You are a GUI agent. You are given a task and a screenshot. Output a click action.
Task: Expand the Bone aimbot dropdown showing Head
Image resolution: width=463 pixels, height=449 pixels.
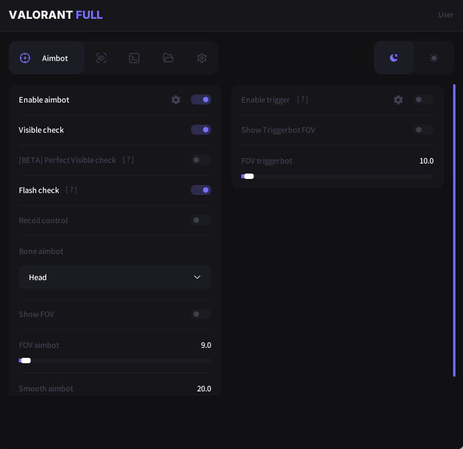tap(115, 277)
